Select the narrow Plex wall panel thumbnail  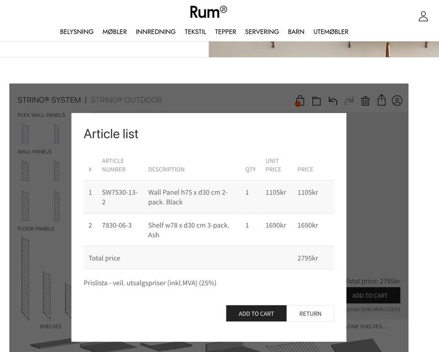click(x=57, y=134)
